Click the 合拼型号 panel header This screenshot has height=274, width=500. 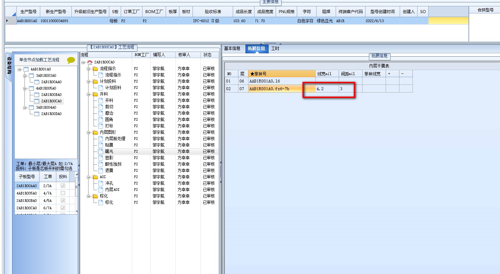[486, 10]
